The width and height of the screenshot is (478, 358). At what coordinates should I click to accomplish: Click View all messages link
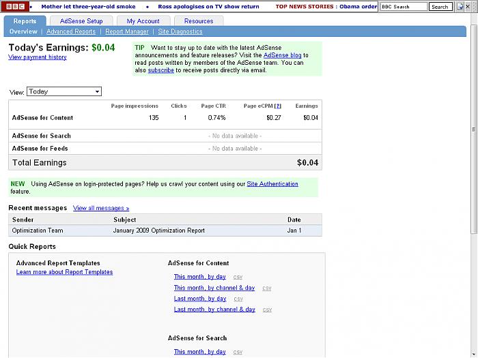point(101,208)
